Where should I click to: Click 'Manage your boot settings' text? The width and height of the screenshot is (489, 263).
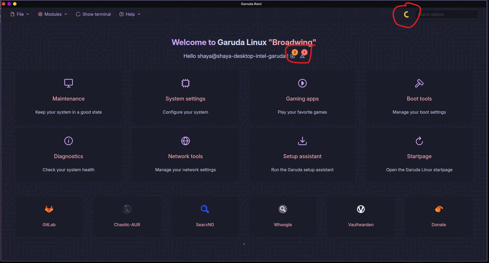tap(419, 112)
